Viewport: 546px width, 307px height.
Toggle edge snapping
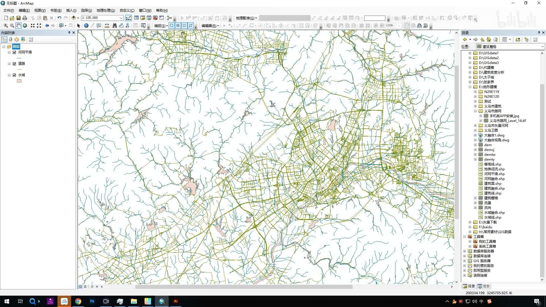click(x=191, y=26)
